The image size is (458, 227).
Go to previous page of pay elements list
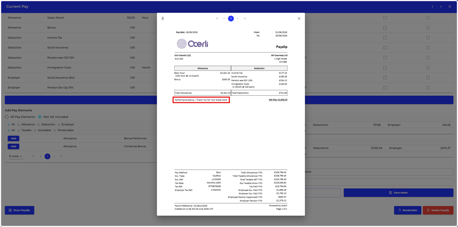pos(40,156)
